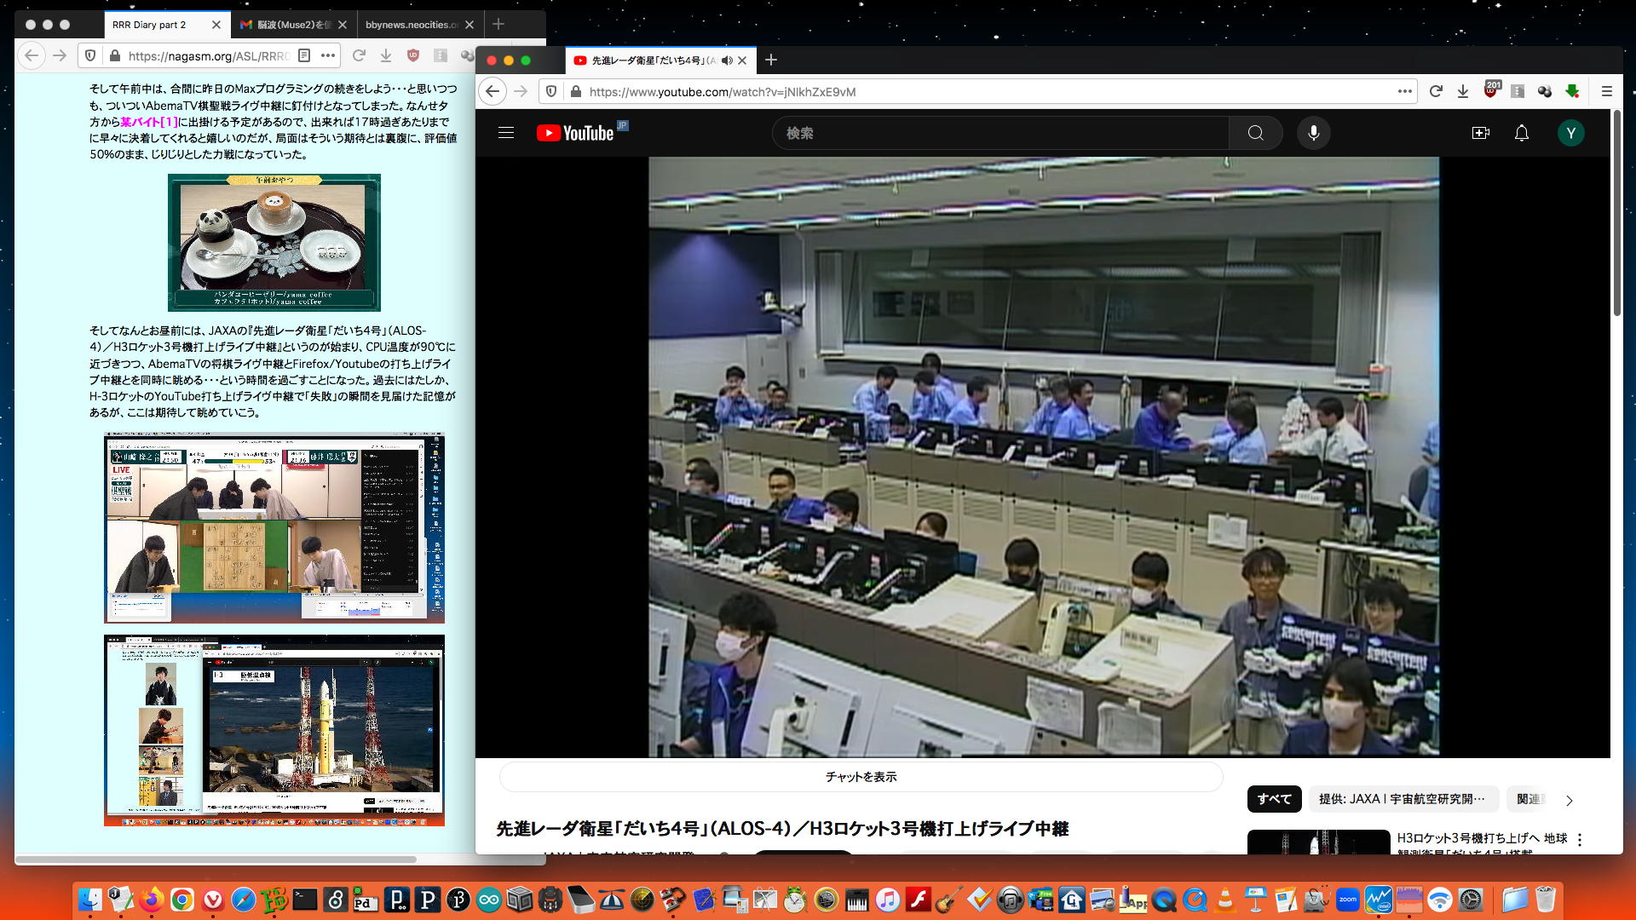Open the Firefox application menu in YouTube window
Image resolution: width=1636 pixels, height=920 pixels.
[x=1607, y=91]
